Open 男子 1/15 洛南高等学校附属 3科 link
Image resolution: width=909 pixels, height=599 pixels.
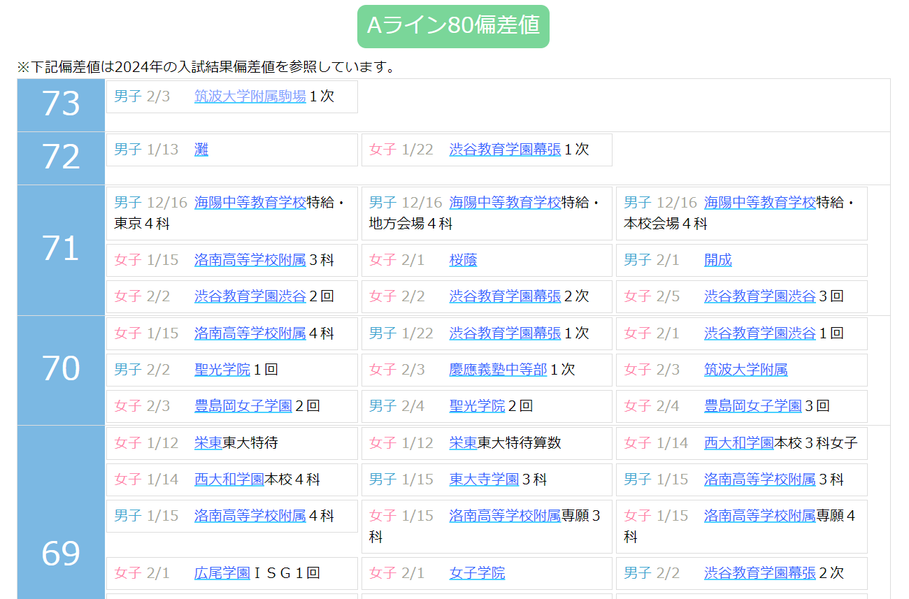760,479
